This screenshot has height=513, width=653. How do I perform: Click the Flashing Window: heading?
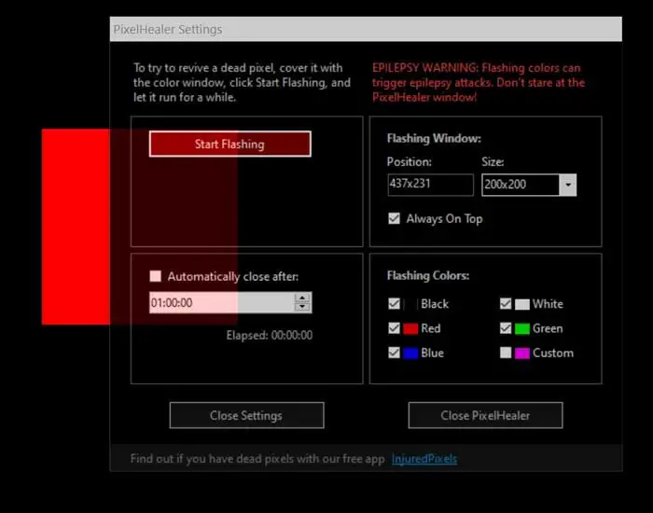434,138
